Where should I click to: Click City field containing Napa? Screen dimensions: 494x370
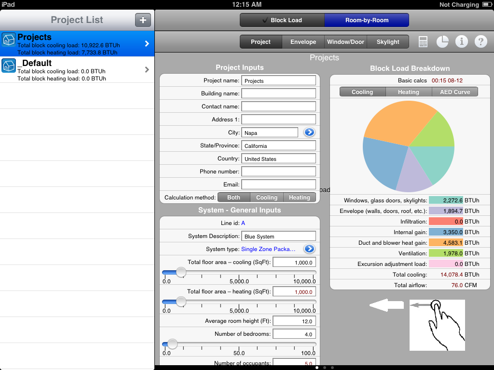[x=270, y=132]
